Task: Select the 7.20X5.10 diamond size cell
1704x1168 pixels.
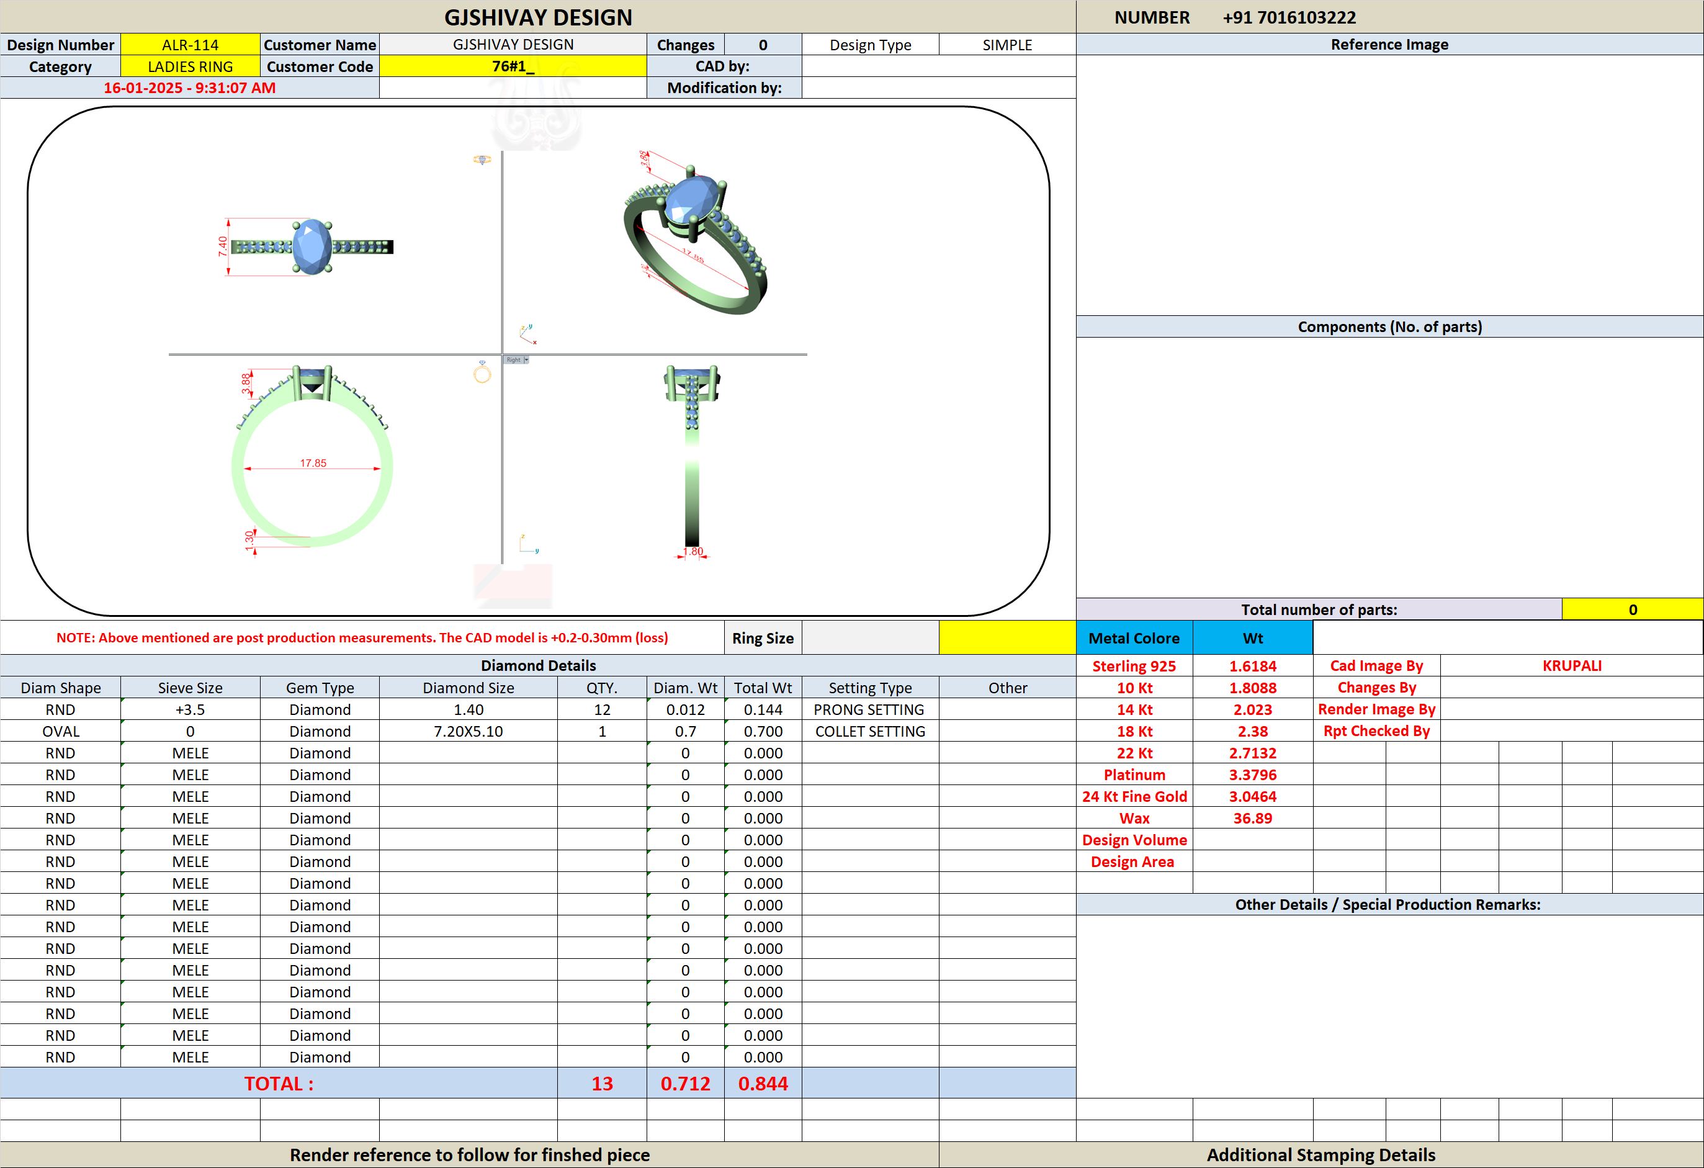Action: point(469,731)
